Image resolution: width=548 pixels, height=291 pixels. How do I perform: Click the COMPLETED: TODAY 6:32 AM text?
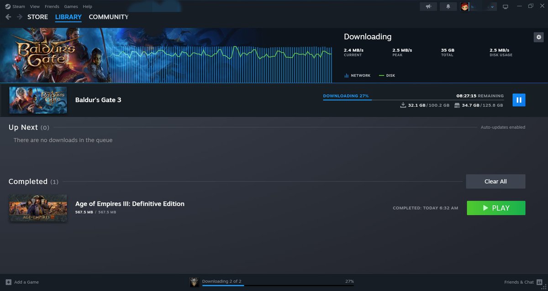425,208
